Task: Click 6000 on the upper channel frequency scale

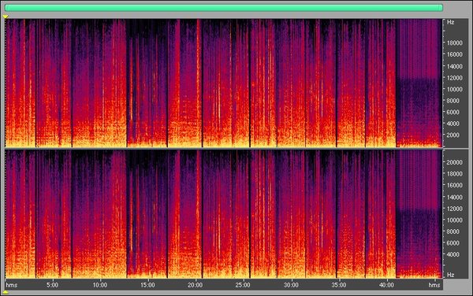Action: [453, 112]
